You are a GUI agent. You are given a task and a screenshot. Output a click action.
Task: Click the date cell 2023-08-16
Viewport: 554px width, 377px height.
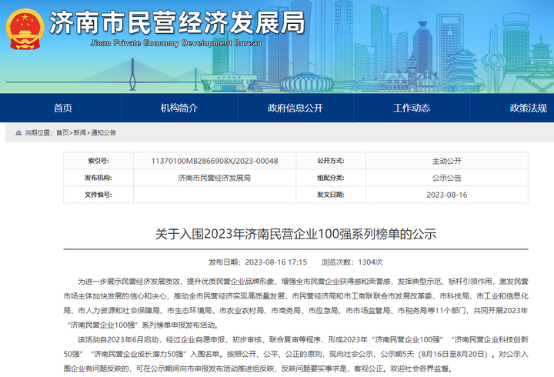pyautogui.click(x=447, y=195)
